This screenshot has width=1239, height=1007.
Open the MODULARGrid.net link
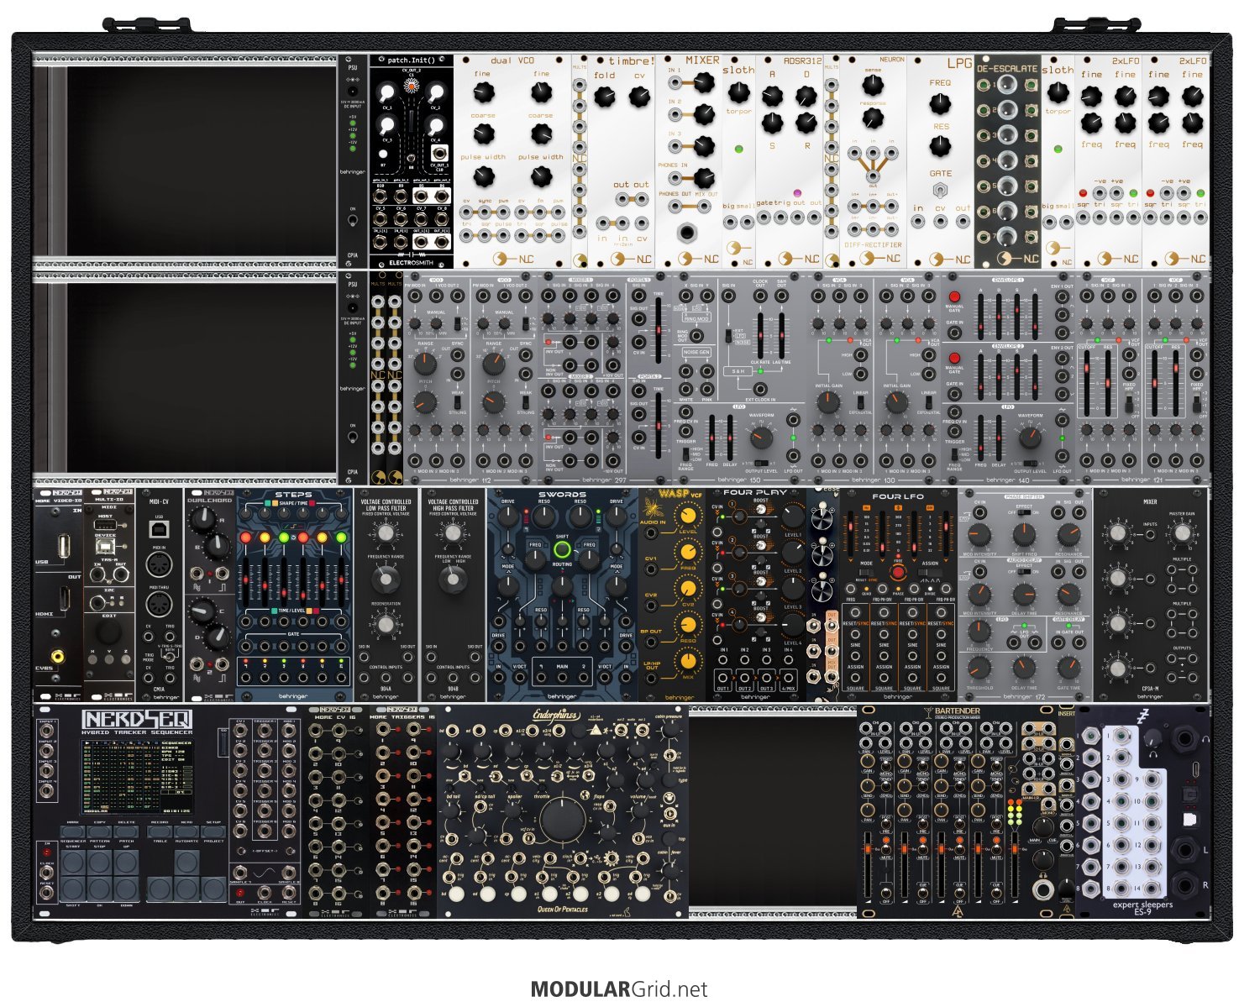tap(619, 989)
